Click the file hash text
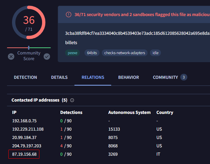 [x=138, y=33]
